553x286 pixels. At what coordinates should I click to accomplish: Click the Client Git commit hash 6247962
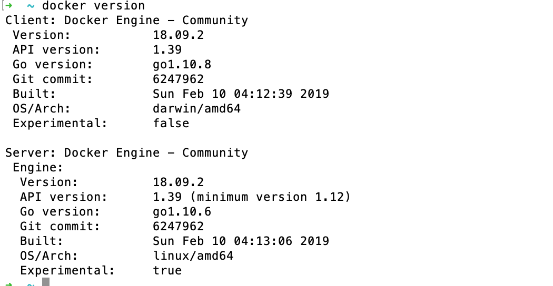coord(178,79)
